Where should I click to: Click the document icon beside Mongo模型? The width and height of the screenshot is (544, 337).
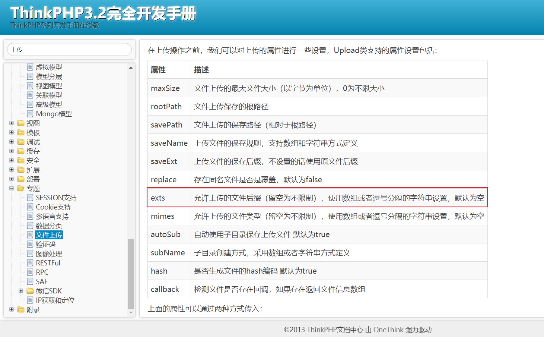[x=30, y=114]
